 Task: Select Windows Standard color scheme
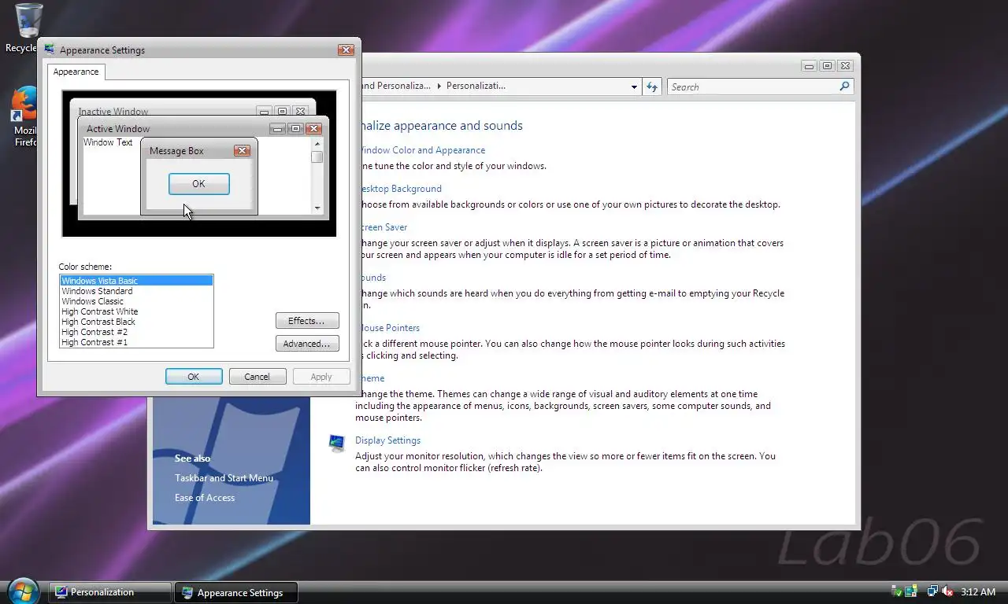pos(136,291)
